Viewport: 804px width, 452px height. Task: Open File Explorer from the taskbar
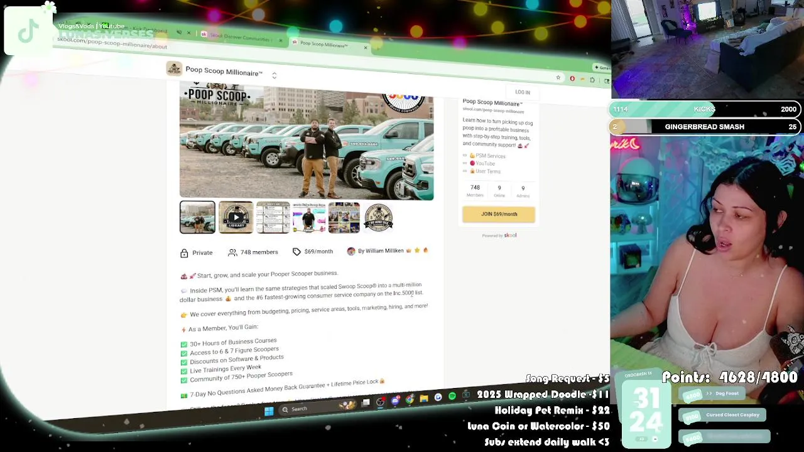(424, 398)
